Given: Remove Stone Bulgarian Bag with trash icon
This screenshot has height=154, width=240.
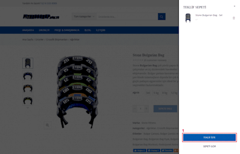Looking at the screenshot, I should click(x=234, y=18).
